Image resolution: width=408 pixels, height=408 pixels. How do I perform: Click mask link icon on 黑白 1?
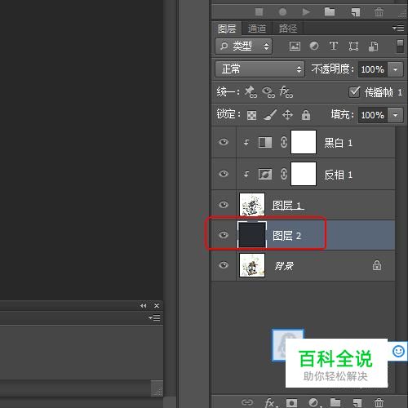click(x=284, y=142)
